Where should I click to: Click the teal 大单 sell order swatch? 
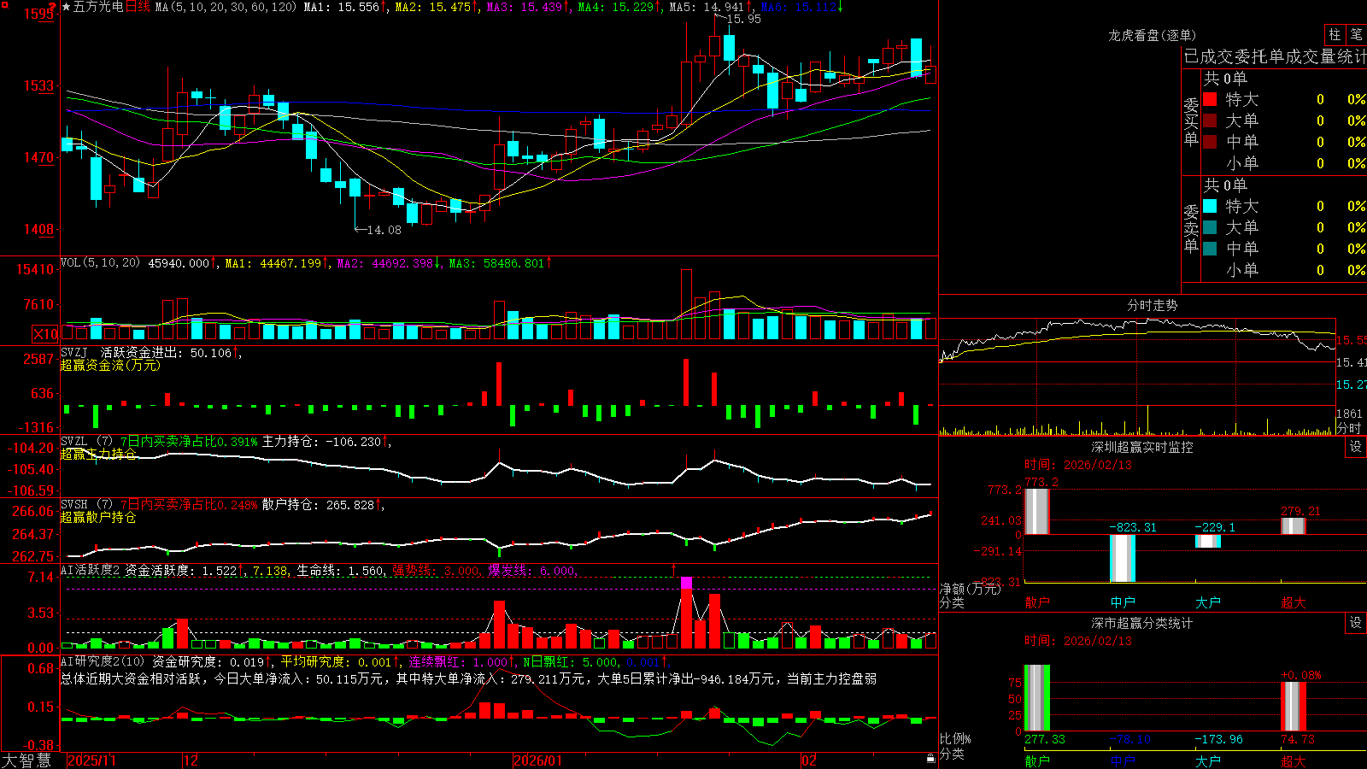click(x=1210, y=227)
